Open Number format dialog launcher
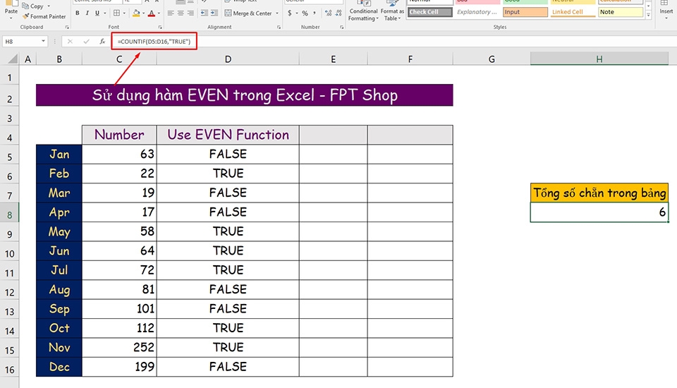 341,28
